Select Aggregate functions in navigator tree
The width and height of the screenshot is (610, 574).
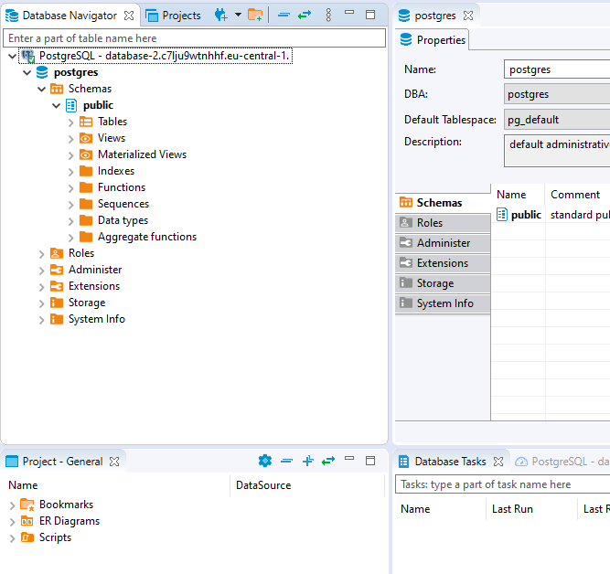[147, 237]
